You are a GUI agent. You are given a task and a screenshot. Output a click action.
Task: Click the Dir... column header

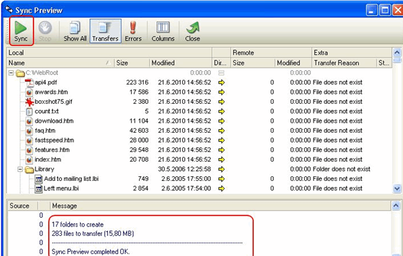click(221, 63)
